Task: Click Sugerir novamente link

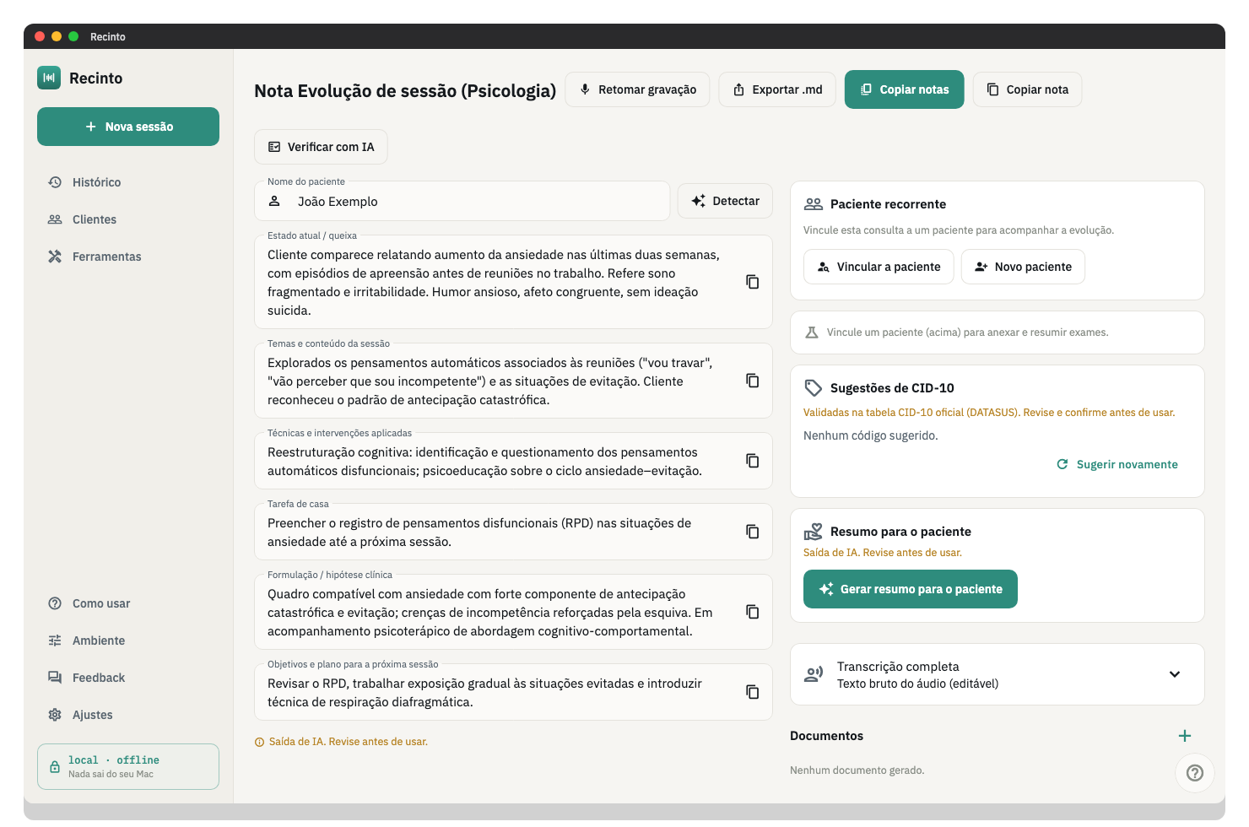Action: coord(1117,464)
